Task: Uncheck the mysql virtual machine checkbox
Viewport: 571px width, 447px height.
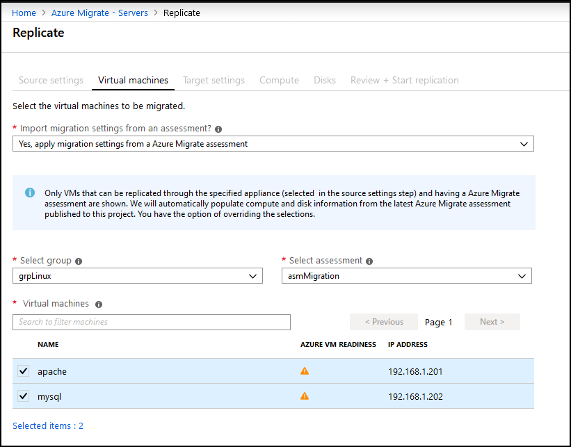Action: click(24, 396)
